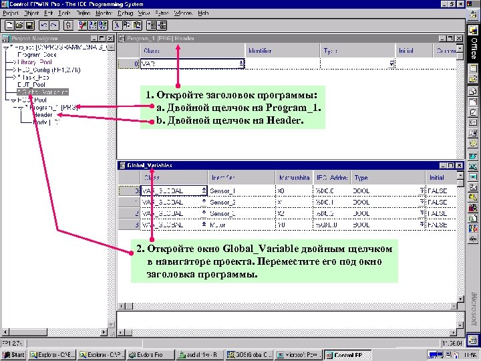Click the Identifier column header in Header window
The width and height of the screenshot is (481, 361).
tap(283, 51)
